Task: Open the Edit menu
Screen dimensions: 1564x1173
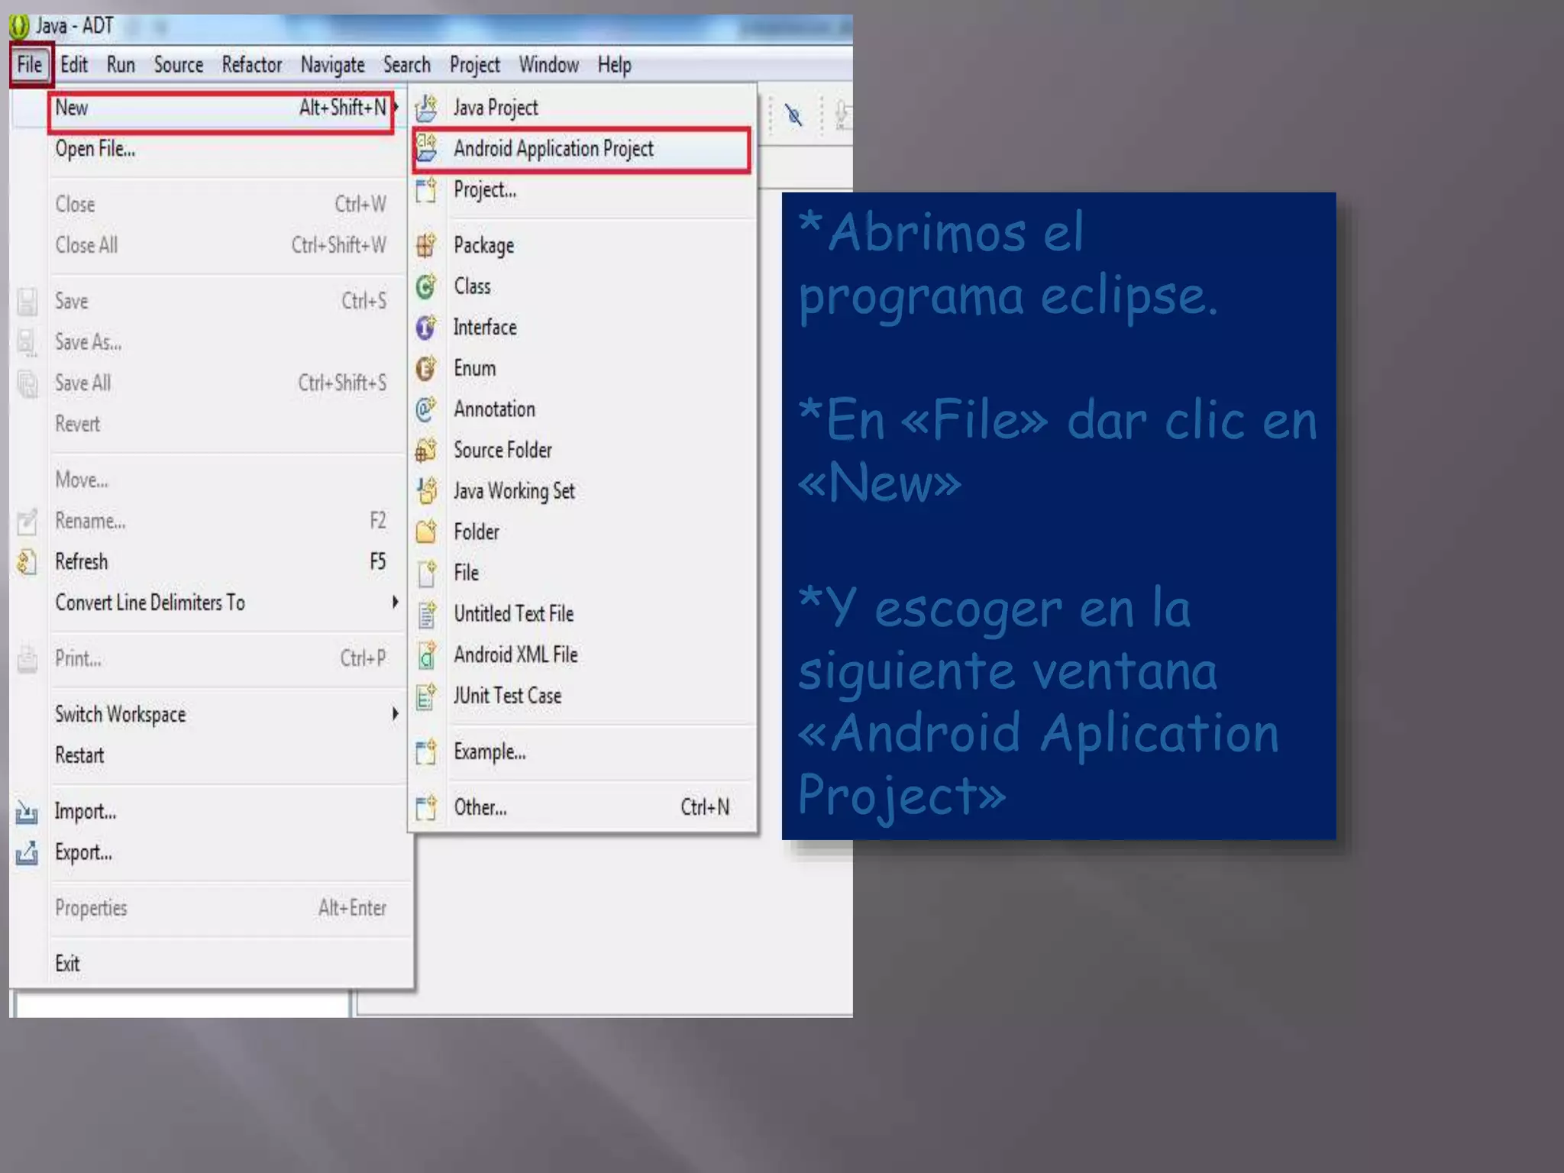Action: 74,65
